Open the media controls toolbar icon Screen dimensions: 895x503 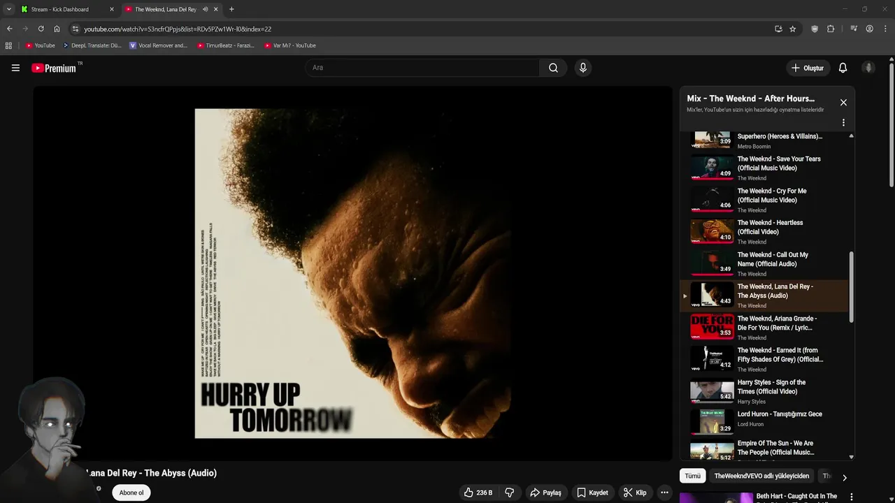tap(854, 29)
